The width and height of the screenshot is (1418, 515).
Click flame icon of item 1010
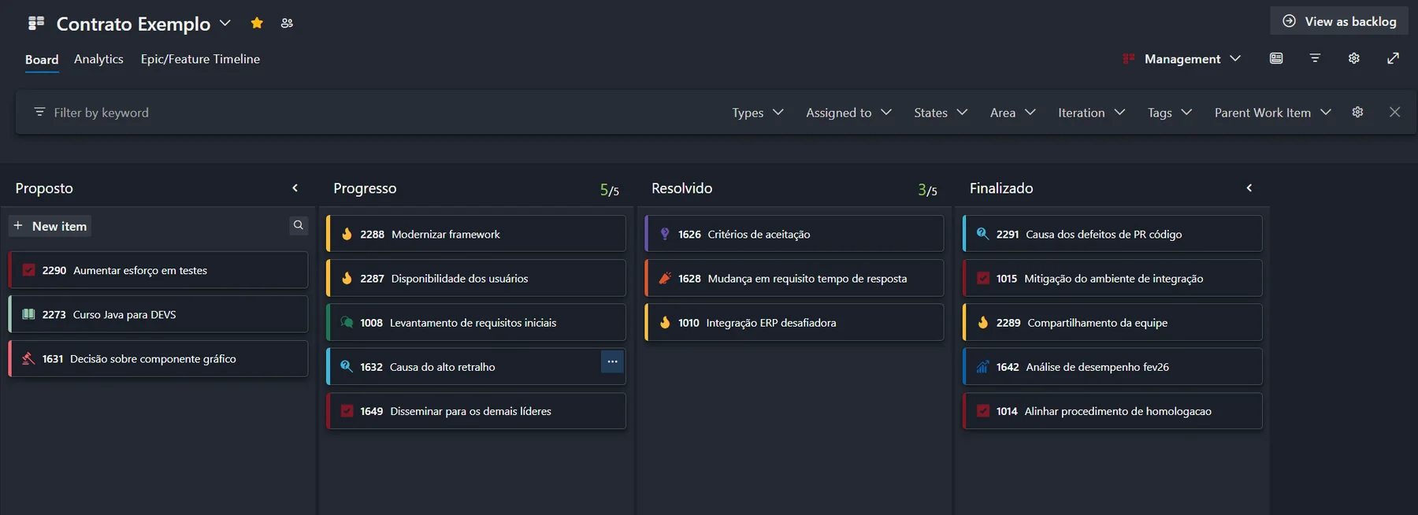click(665, 322)
